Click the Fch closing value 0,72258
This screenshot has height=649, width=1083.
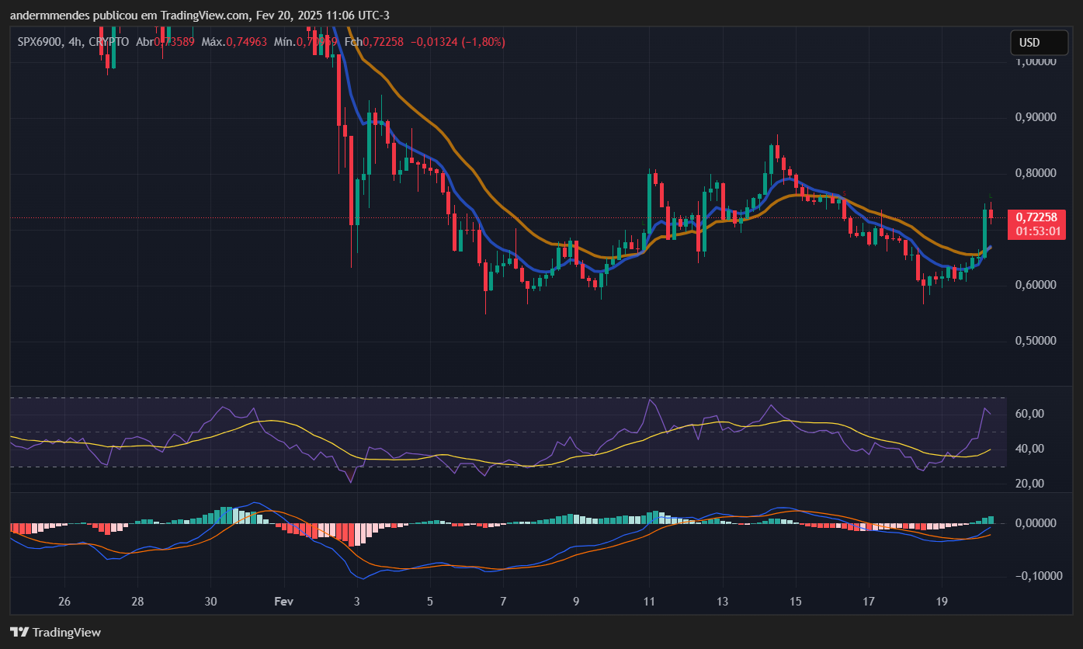click(x=384, y=42)
